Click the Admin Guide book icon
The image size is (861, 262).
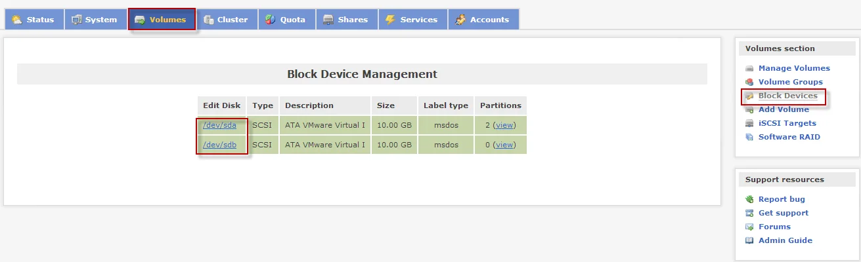(x=749, y=240)
